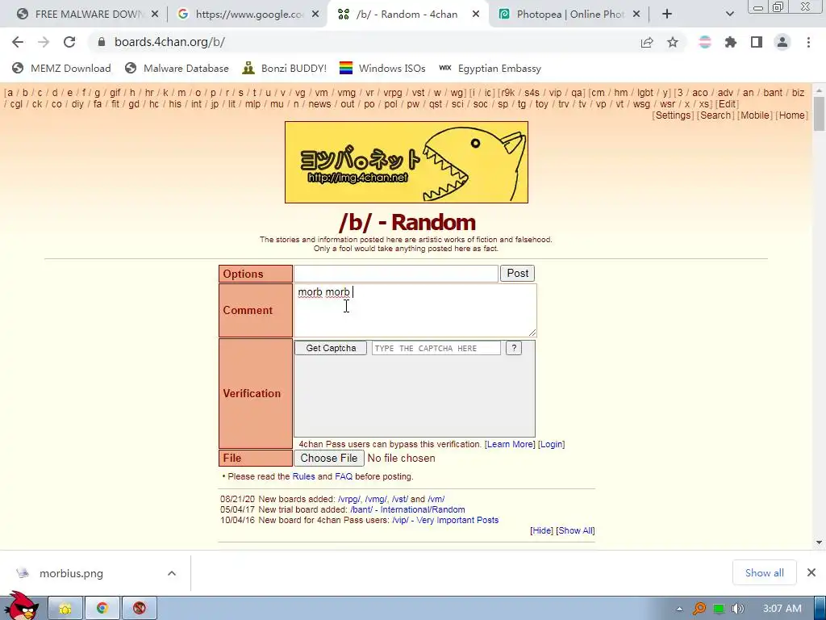This screenshot has width=826, height=620.
Task: Open the Windows ISOs bookmark
Action: click(x=382, y=68)
